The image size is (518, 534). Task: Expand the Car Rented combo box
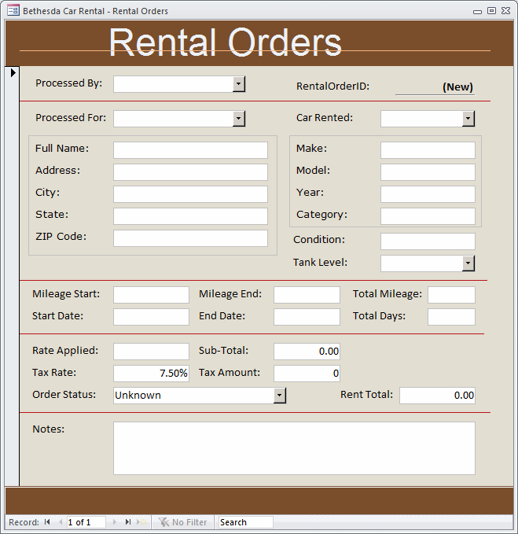coord(468,119)
